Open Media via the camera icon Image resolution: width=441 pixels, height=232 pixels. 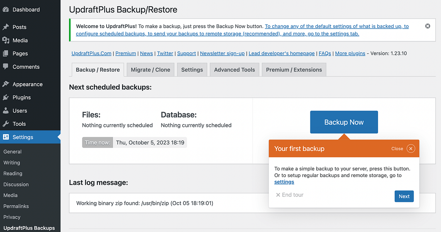[x=6, y=40]
